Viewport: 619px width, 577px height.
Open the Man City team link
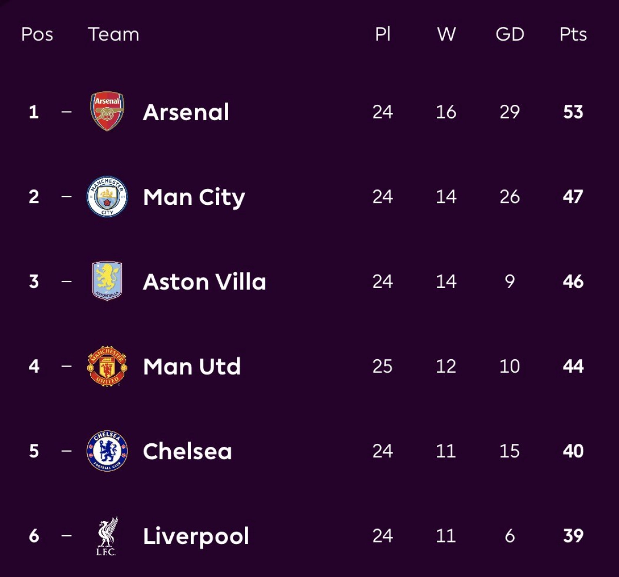click(x=194, y=197)
